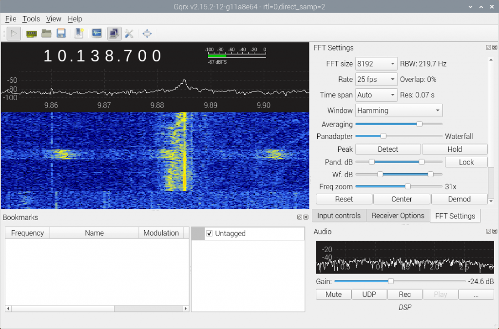Open the Window function dropdown showing Hamming
This screenshot has width=499, height=329.
(x=398, y=110)
